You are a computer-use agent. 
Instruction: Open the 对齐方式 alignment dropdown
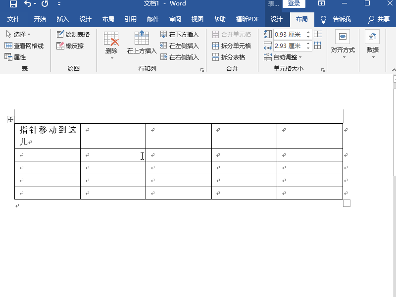tap(343, 44)
